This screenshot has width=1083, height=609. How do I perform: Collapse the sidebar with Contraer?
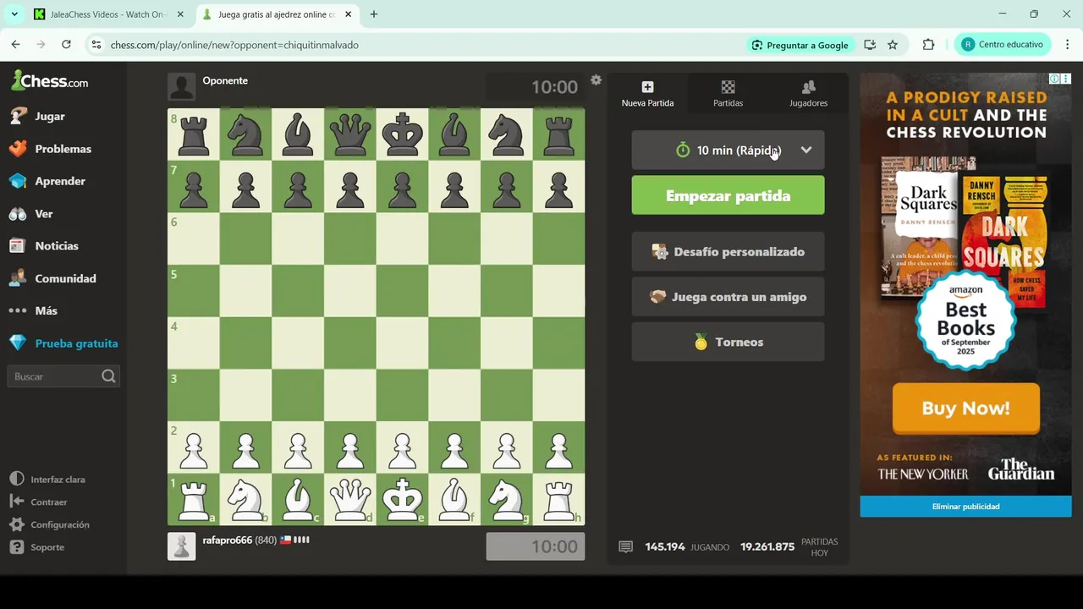tap(39, 502)
